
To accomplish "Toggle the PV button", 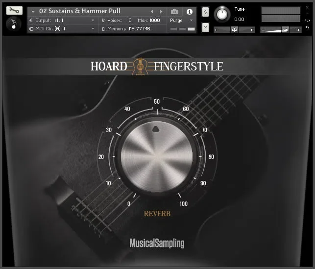I will coord(307,27).
